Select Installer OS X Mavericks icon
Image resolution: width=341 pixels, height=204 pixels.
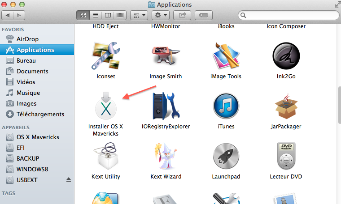point(106,106)
